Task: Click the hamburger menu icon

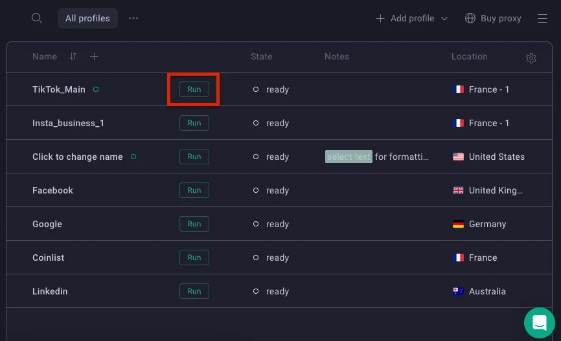Action: pos(542,18)
